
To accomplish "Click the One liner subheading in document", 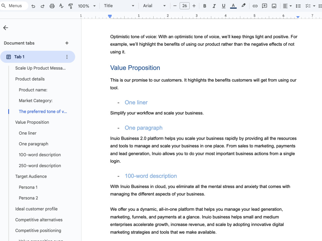I will pyautogui.click(x=136, y=103).
